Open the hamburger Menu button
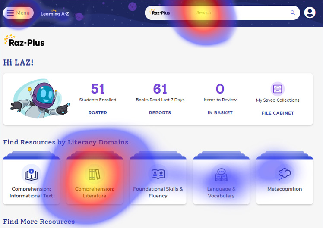Viewport: 323px width, 228px height. (18, 13)
